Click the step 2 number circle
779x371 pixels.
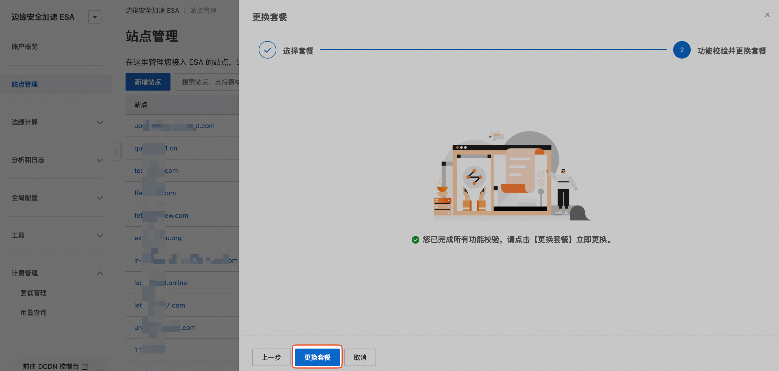tap(682, 50)
